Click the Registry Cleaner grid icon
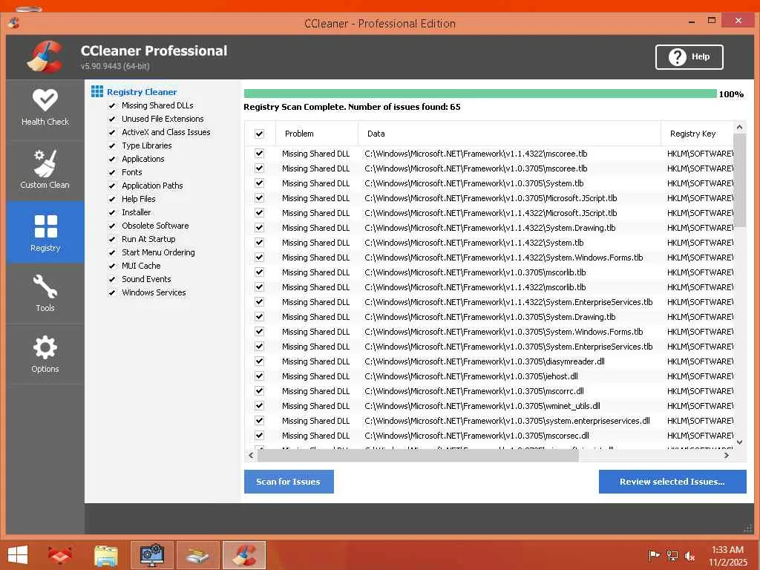This screenshot has width=760, height=570. tap(97, 91)
